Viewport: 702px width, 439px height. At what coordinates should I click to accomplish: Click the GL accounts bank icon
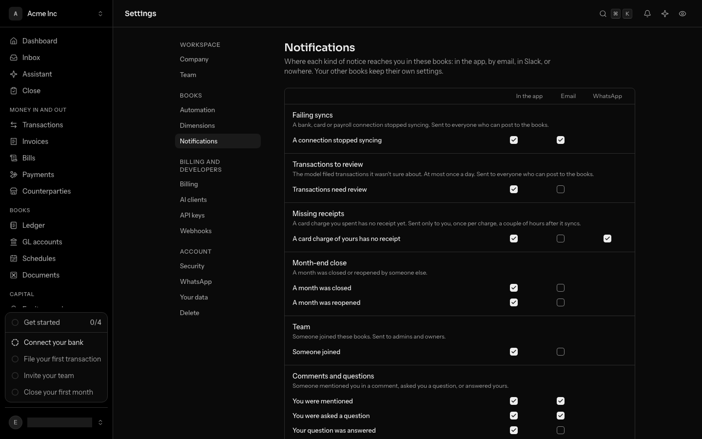coord(14,242)
